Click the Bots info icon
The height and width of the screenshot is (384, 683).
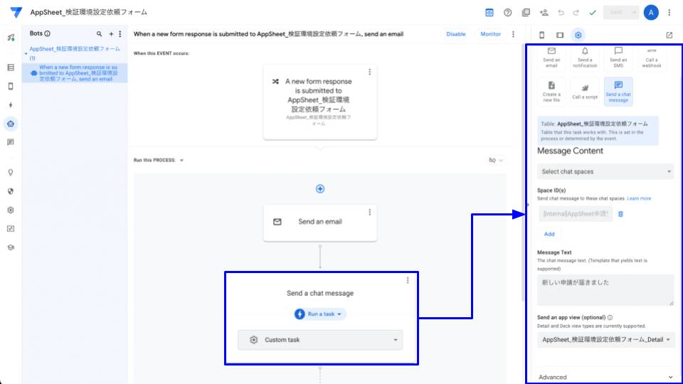click(47, 33)
